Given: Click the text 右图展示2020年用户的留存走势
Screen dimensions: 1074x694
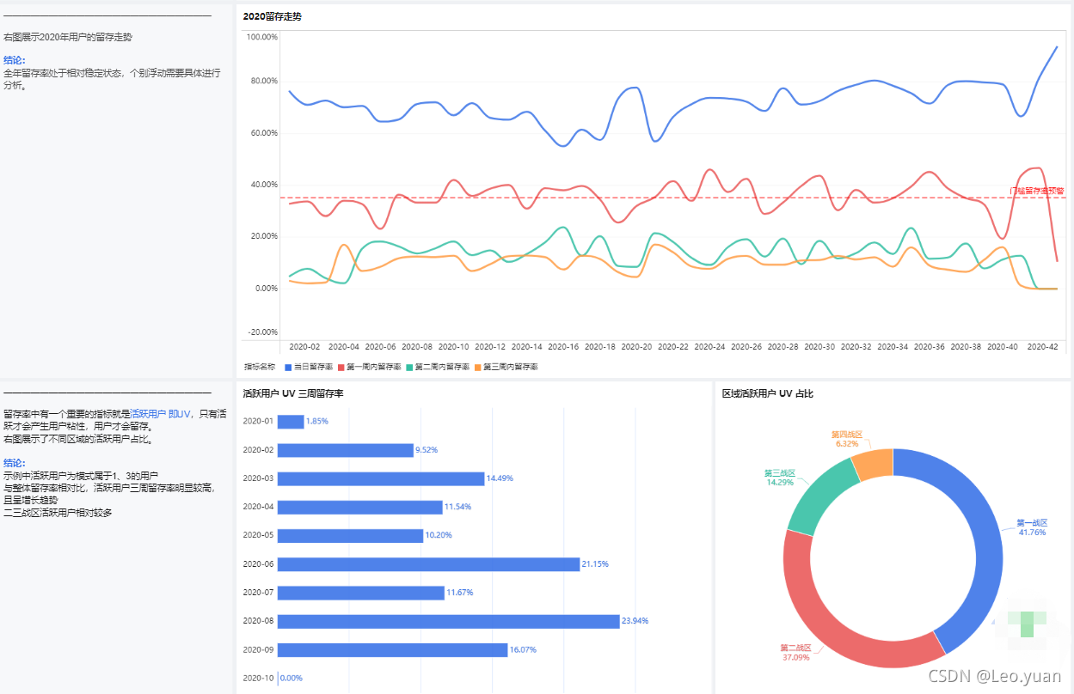Looking at the screenshot, I should [68, 38].
